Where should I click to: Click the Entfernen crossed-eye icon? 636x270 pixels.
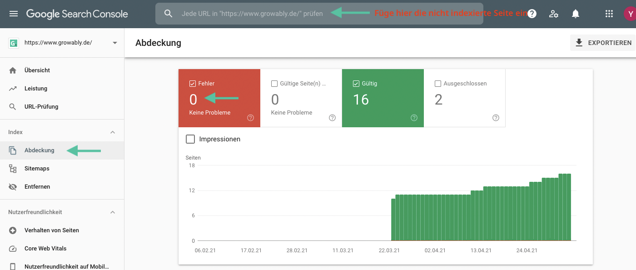13,187
